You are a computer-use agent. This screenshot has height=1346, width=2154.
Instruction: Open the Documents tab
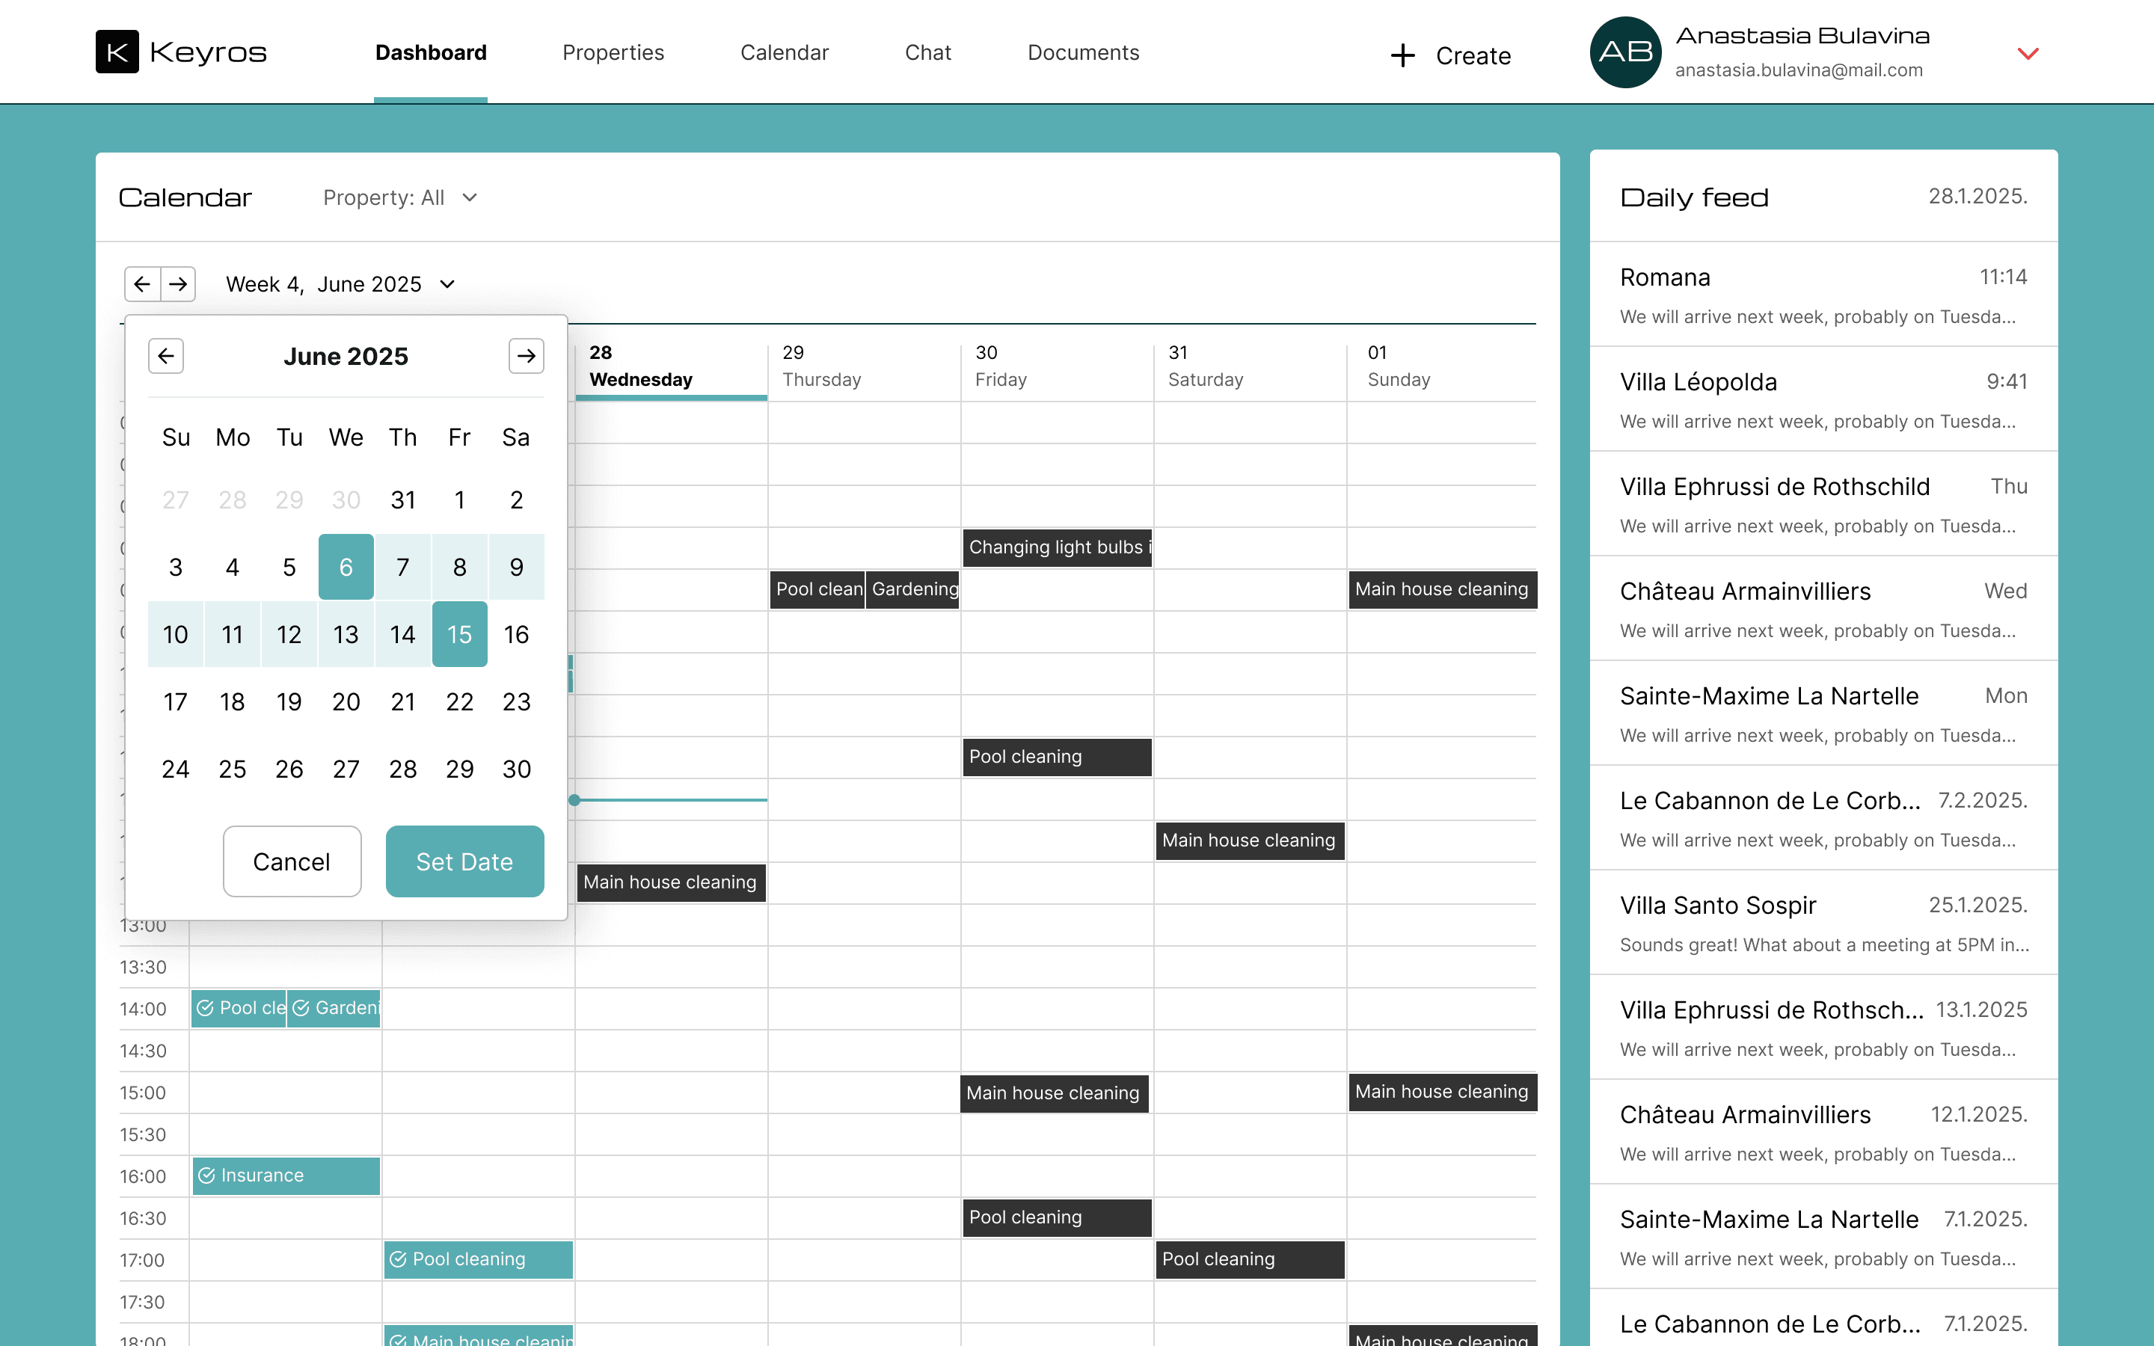pos(1082,52)
